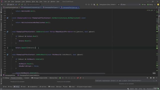
Task: Open more debug toolbar actions menu
Action: 83,78
